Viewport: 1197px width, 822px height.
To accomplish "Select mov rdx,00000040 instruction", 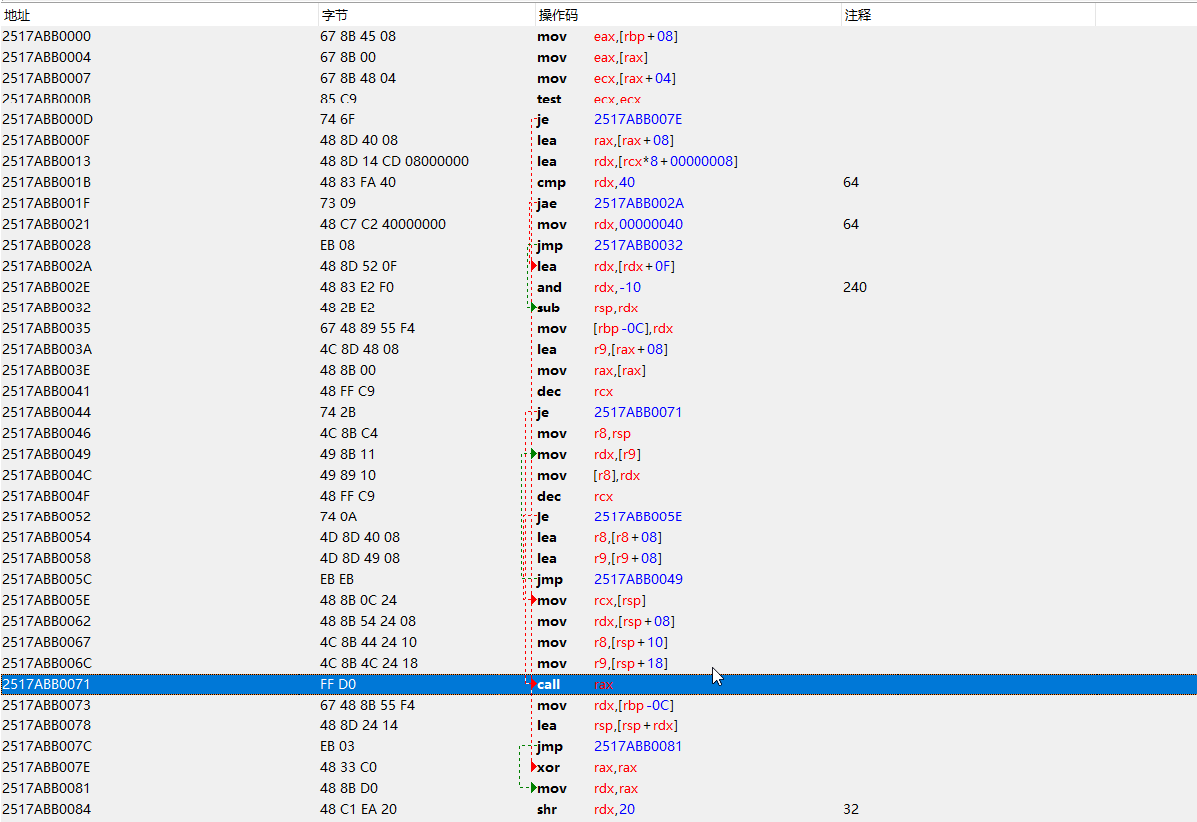I will coord(610,224).
